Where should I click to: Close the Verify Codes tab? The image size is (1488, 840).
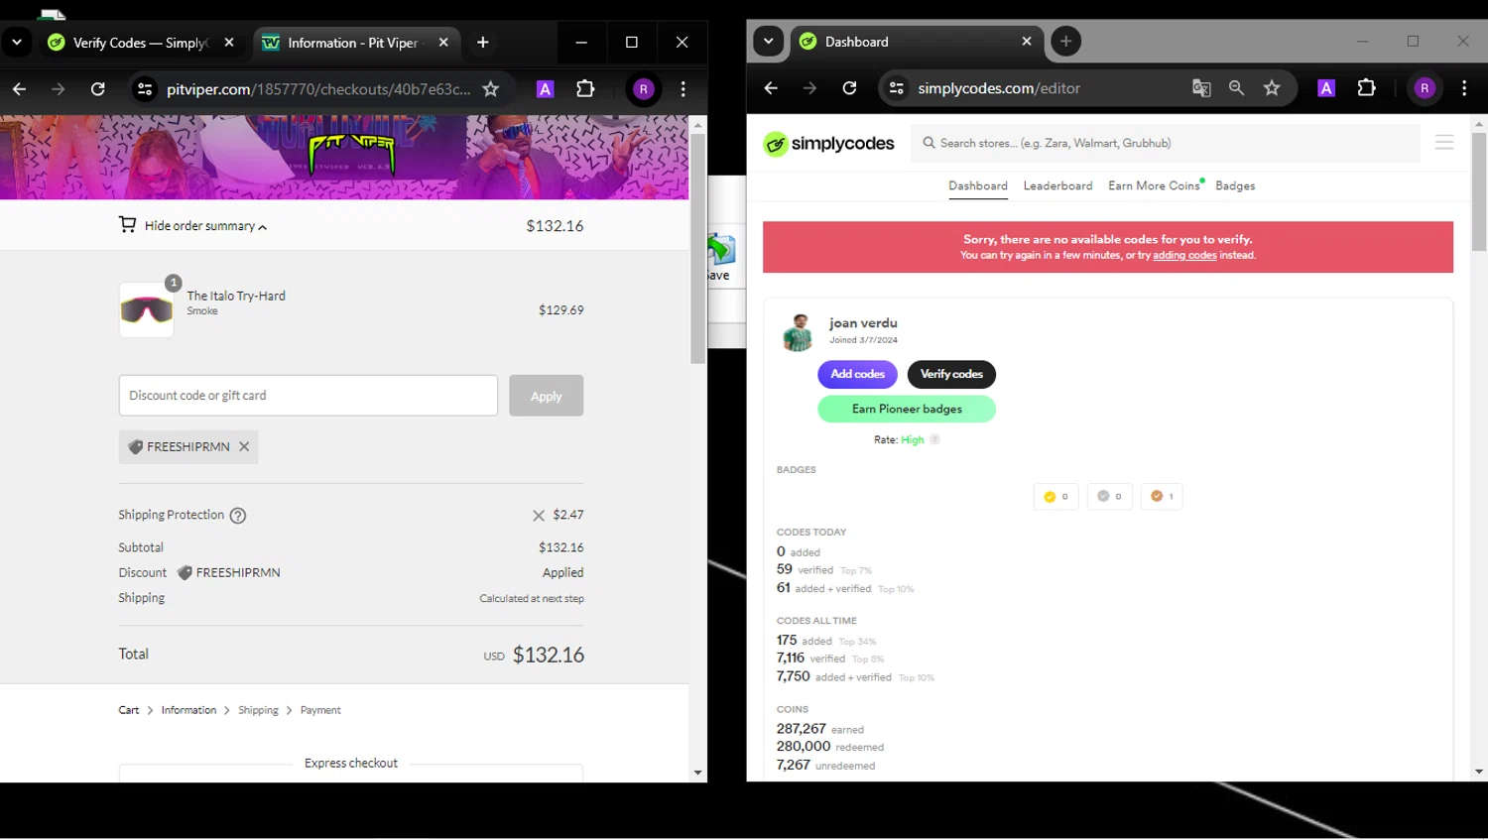(229, 43)
